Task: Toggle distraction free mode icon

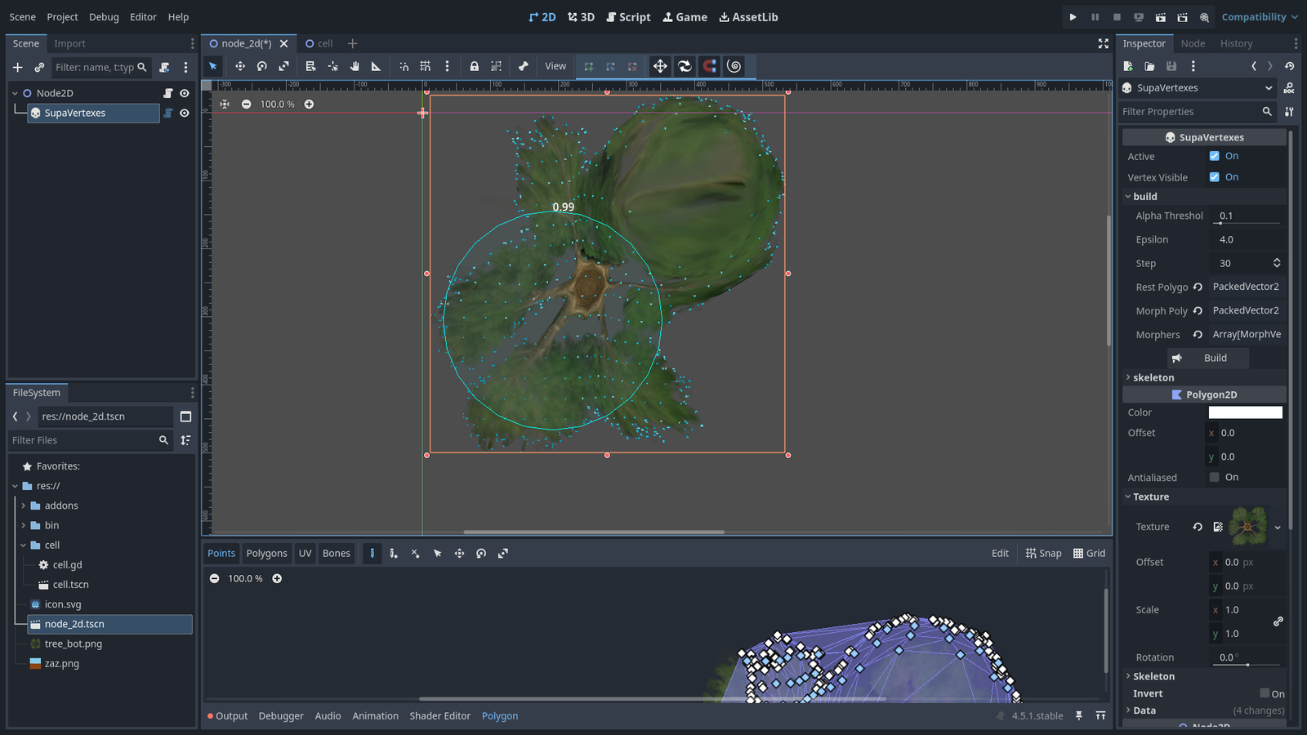Action: pyautogui.click(x=1103, y=43)
